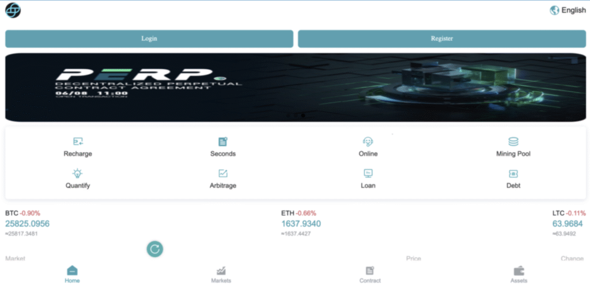The image size is (590, 294).
Task: Open the Loan icon
Action: [368, 173]
